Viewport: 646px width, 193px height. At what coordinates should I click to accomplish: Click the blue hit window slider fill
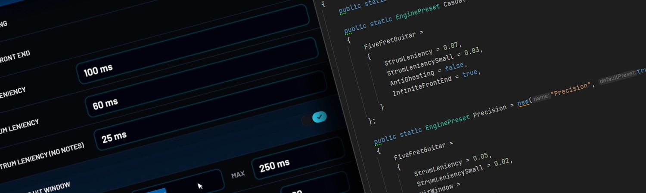155,190
